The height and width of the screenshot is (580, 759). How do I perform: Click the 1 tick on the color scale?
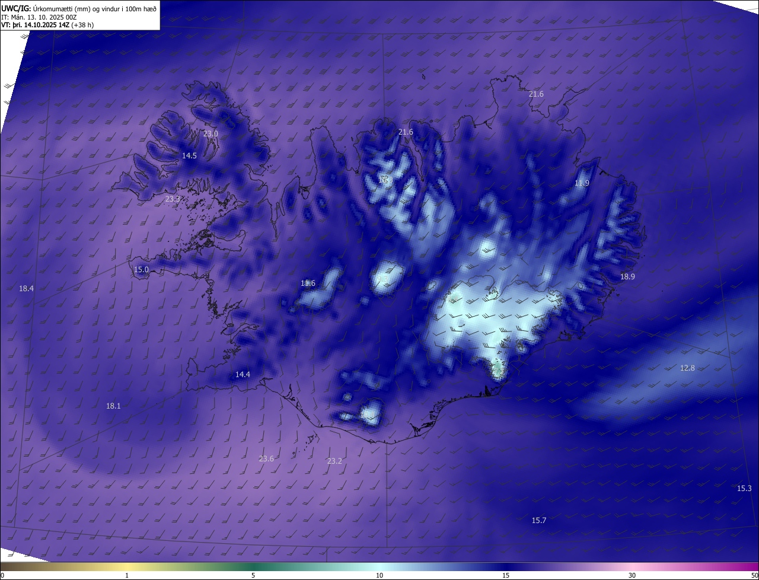(x=127, y=575)
